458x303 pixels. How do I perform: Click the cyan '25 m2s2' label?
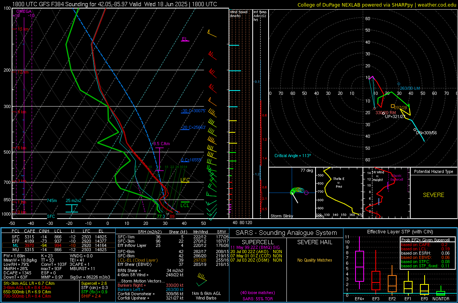point(73,200)
